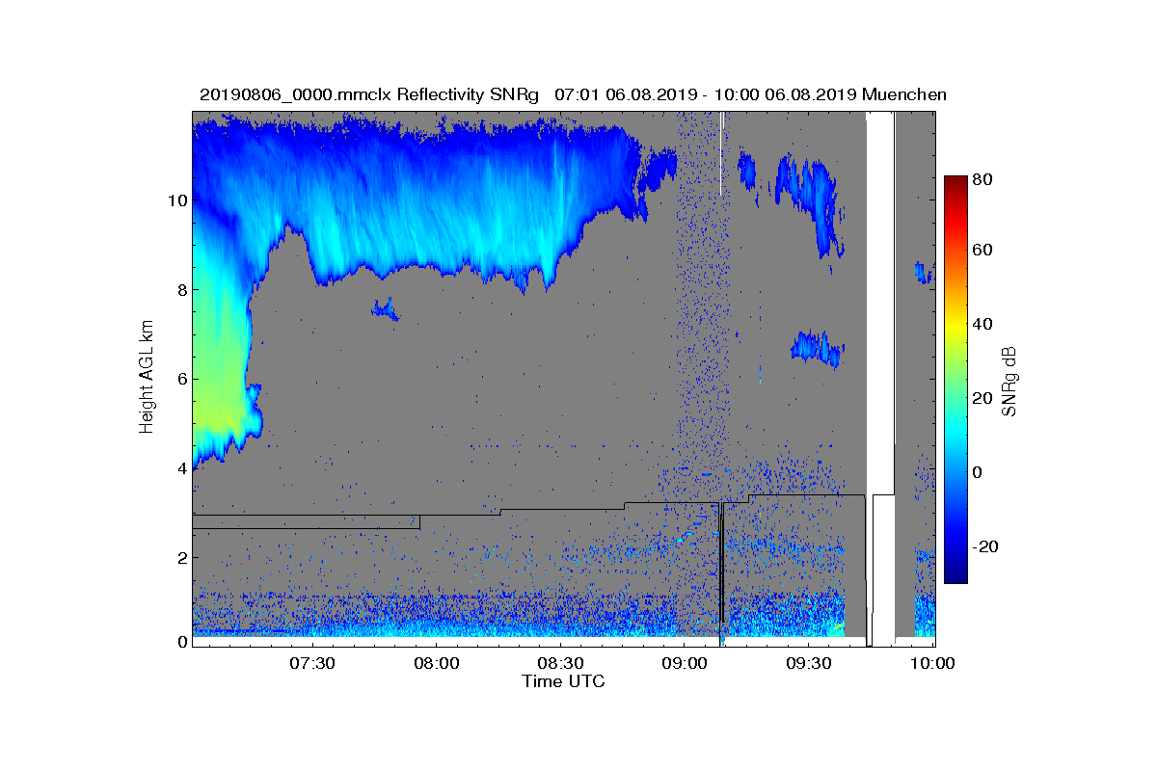The width and height of the screenshot is (1157, 771).
Task: Click the height axis tick label 8
Action: coord(181,289)
